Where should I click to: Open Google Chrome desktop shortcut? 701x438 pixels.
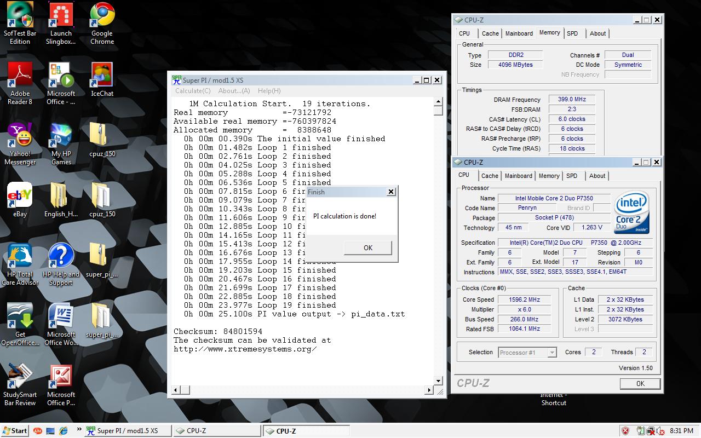tap(102, 24)
